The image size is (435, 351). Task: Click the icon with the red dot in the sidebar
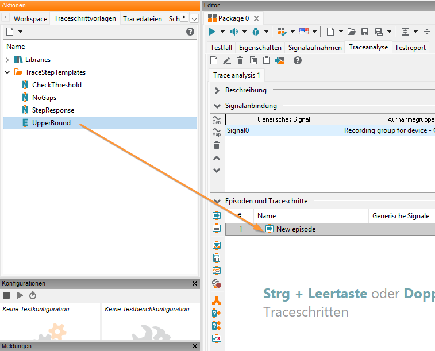tap(217, 283)
